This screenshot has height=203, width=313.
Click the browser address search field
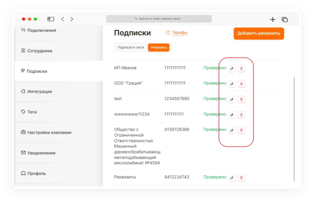pyautogui.click(x=159, y=19)
